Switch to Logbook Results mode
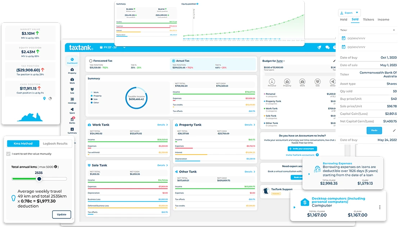The width and height of the screenshot is (403, 227). (x=56, y=143)
